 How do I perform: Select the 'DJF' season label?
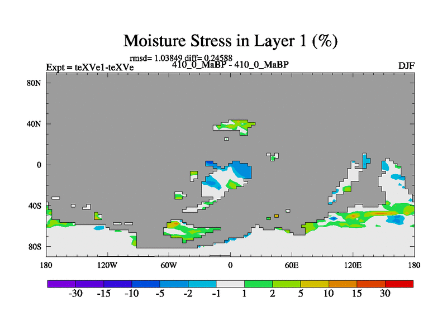pyautogui.click(x=406, y=65)
